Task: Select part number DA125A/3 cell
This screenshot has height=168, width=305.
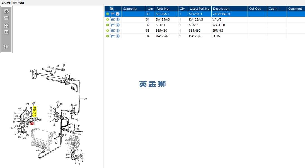Action: 166,19
